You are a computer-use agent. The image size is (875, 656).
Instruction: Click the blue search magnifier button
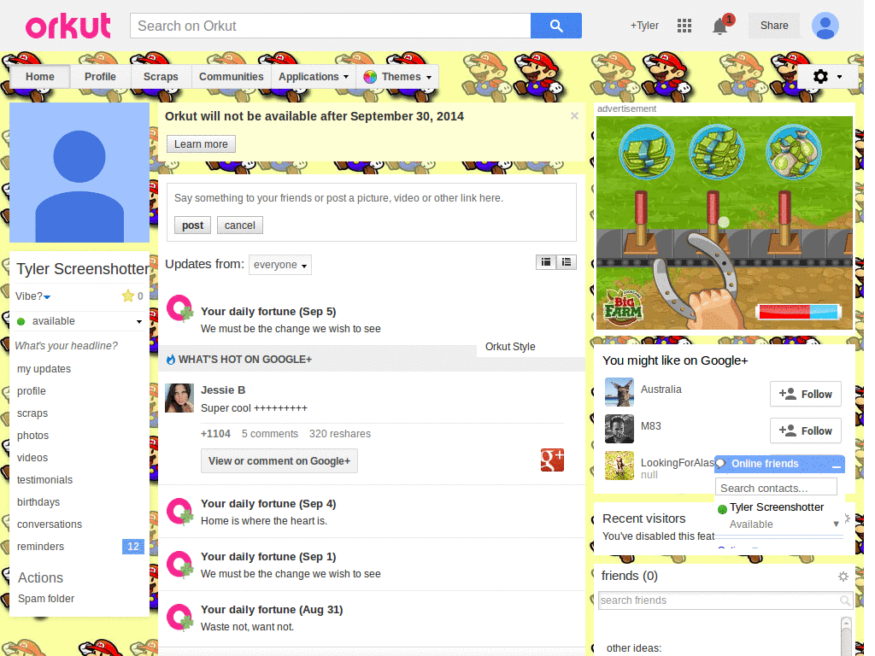[555, 26]
